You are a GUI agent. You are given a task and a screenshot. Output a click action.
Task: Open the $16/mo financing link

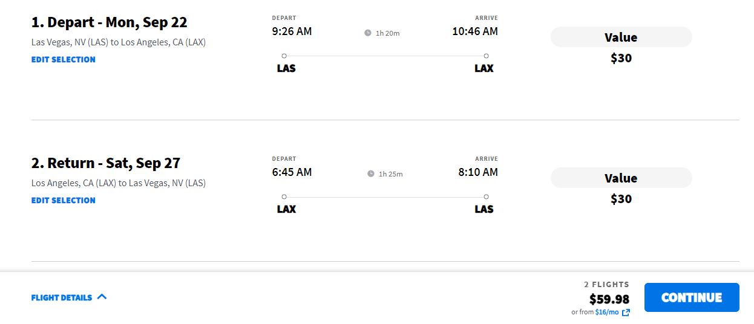coord(607,313)
